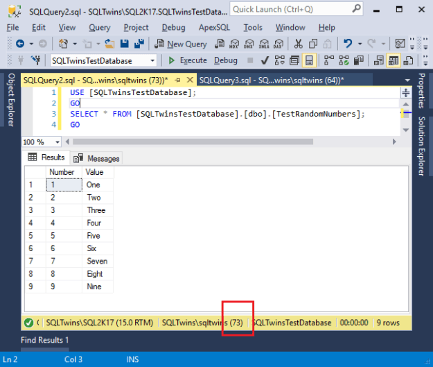Execute the current query
433x367 pixels.
[x=187, y=60]
